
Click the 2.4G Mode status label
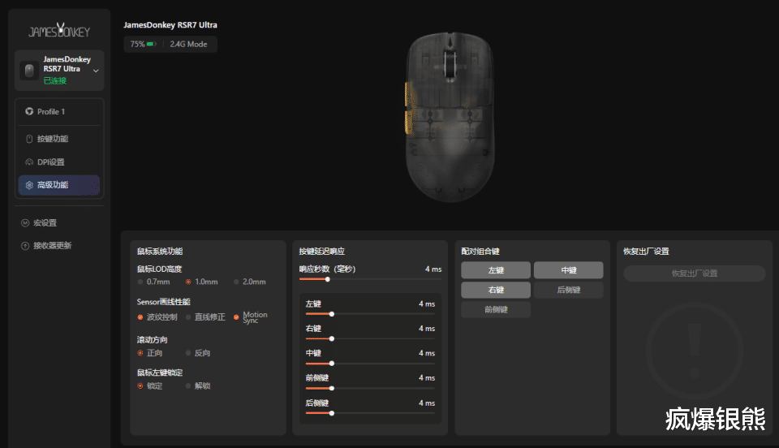[188, 44]
